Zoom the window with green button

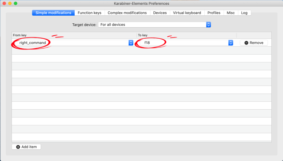15,3
